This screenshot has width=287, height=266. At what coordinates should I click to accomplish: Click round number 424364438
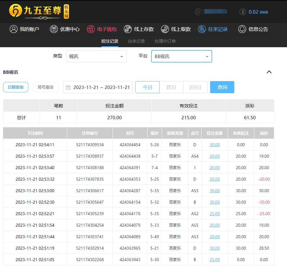[x=130, y=156]
